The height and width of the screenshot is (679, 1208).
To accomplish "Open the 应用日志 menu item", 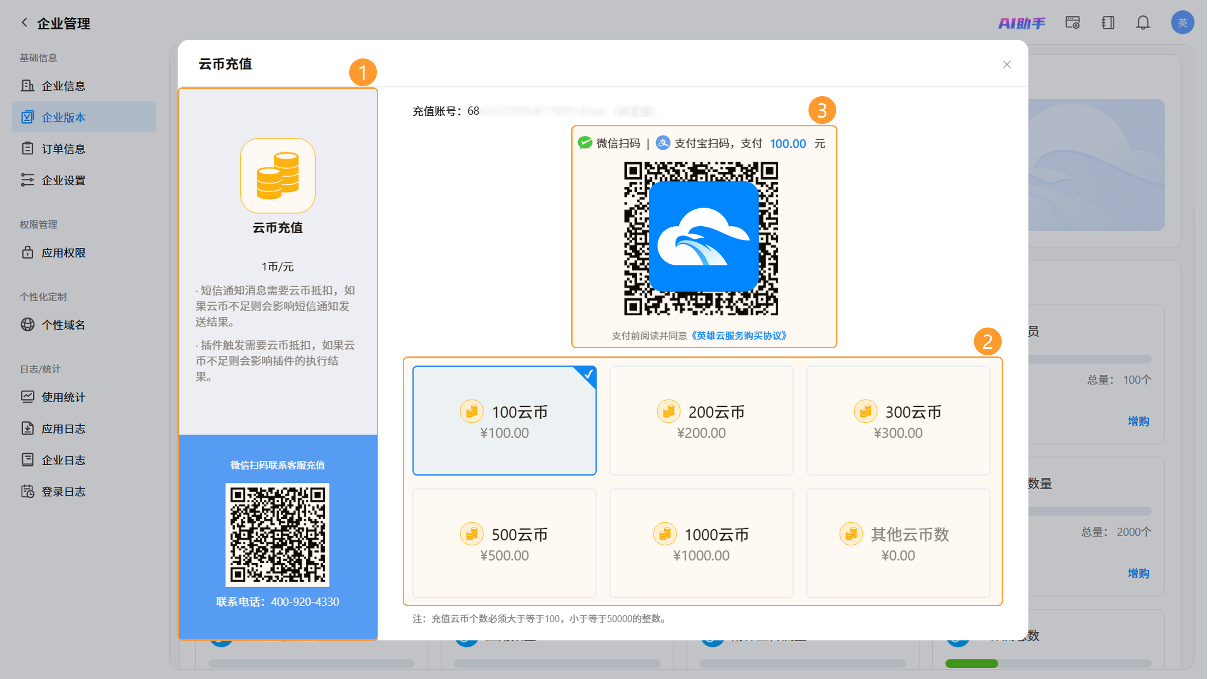I will (x=84, y=428).
